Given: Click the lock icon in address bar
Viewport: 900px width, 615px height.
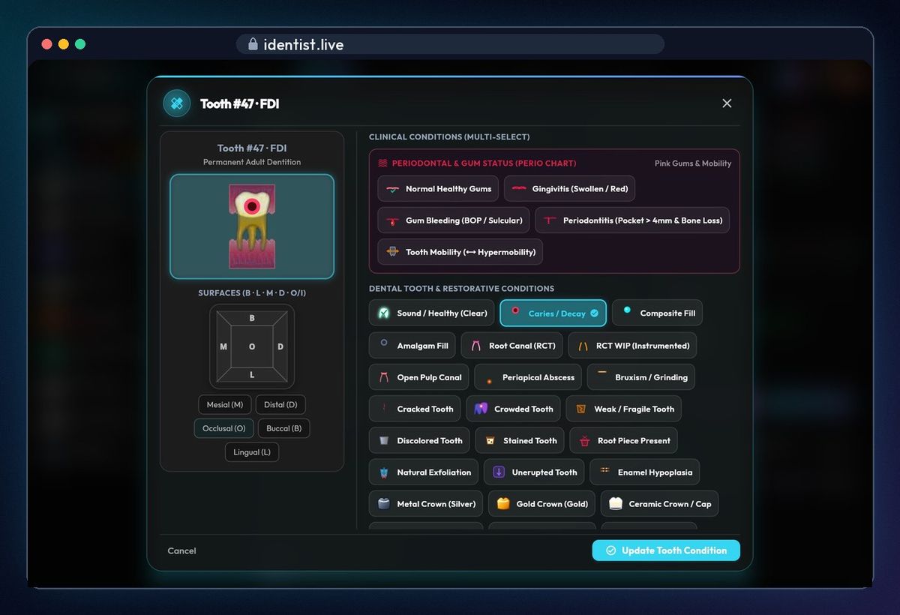Looking at the screenshot, I should coord(253,44).
